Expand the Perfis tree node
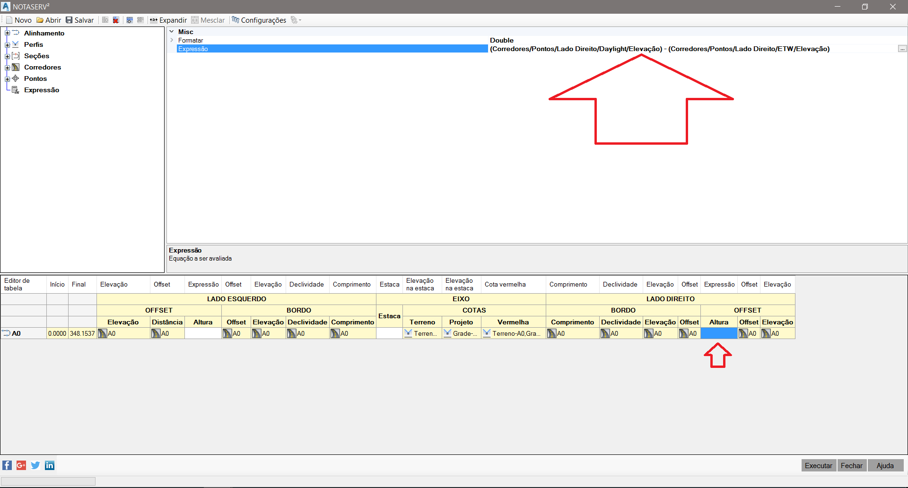908x488 pixels. [7, 44]
